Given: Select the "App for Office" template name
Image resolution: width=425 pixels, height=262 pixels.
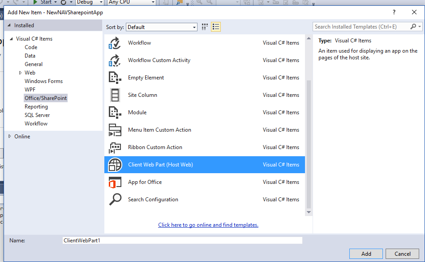Looking at the screenshot, I should (145, 182).
